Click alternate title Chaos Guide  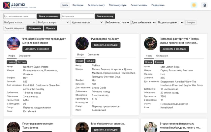click(x=99, y=88)
